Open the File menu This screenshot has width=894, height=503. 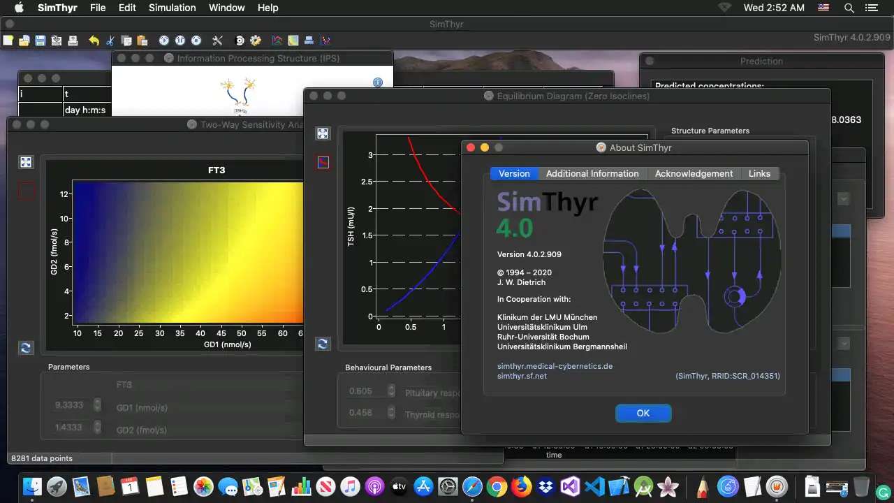click(x=98, y=8)
